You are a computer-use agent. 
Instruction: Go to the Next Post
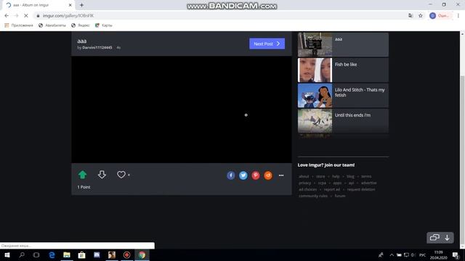267,43
